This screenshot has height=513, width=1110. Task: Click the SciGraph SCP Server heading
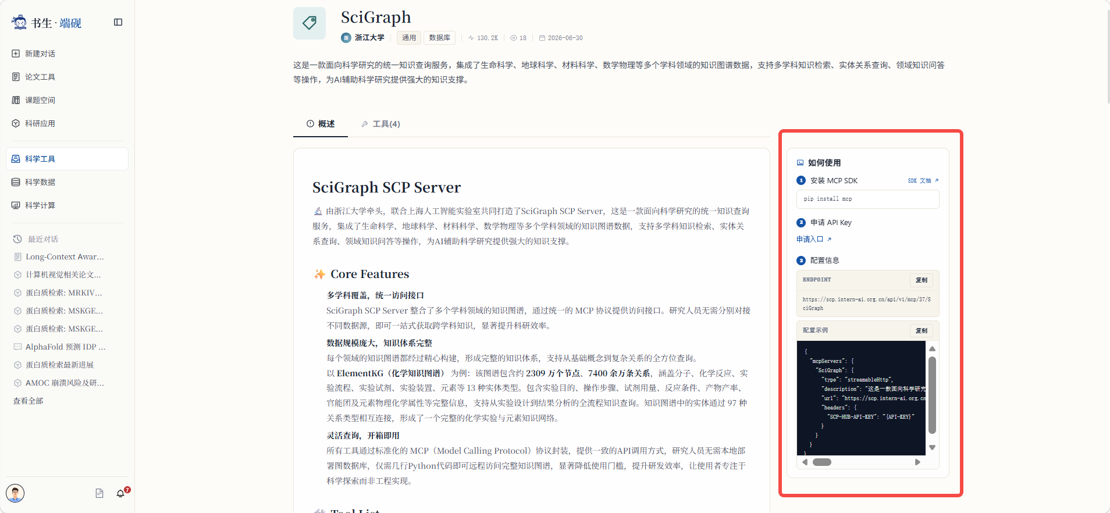coord(386,187)
